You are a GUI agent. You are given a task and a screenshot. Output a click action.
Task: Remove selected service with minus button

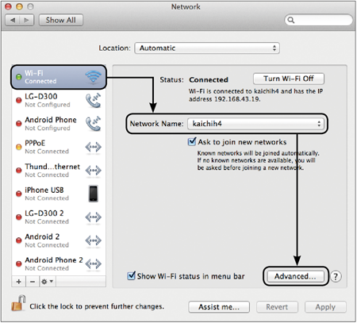[x=33, y=282]
